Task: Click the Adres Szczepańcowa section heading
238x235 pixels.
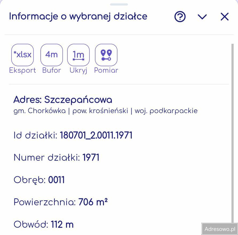Action: 63,99
